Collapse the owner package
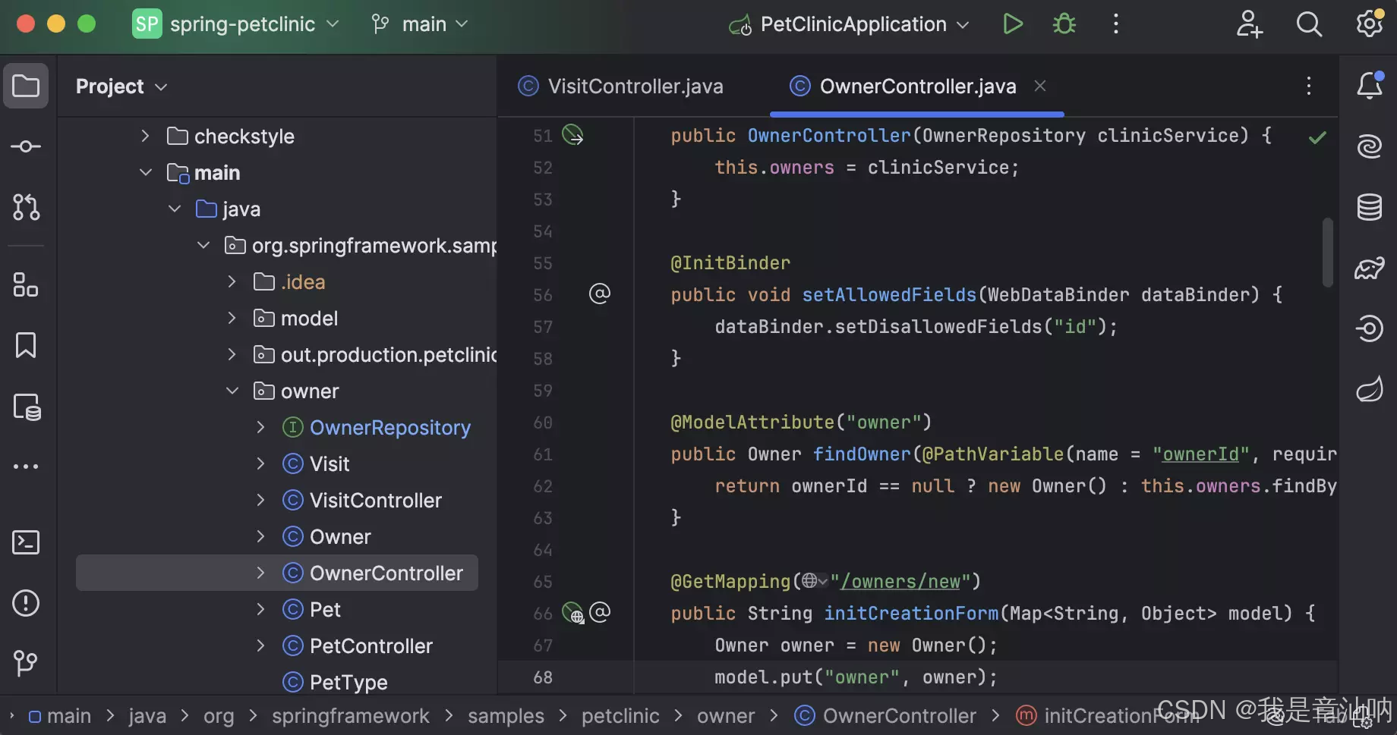This screenshot has width=1397, height=735. coord(232,391)
